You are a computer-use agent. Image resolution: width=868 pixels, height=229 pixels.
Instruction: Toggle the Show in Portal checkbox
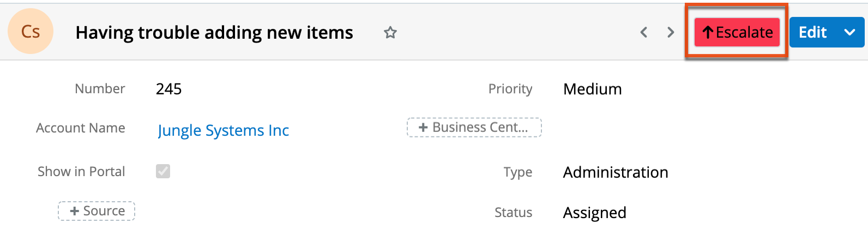(x=163, y=171)
